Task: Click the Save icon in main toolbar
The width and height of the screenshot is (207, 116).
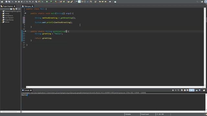Action: click(x=6, y=2)
